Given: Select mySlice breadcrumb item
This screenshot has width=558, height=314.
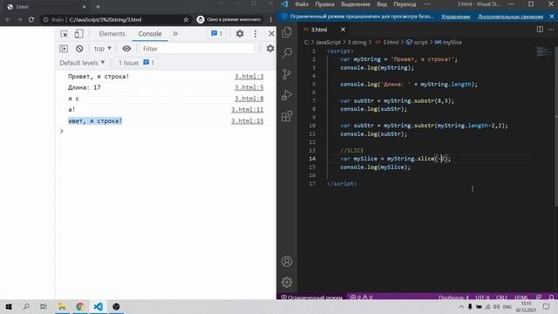Looking at the screenshot, I should click(x=448, y=43).
